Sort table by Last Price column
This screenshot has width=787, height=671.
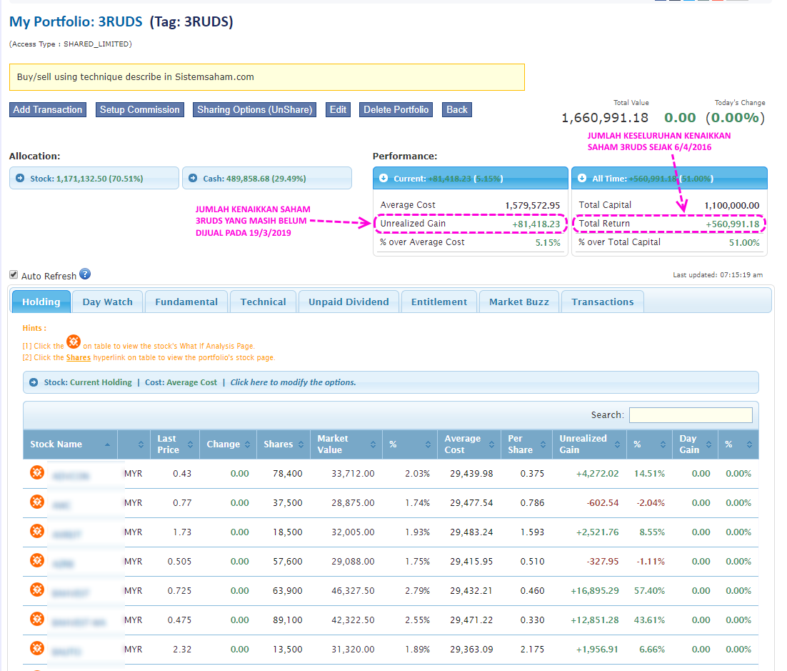point(175,444)
